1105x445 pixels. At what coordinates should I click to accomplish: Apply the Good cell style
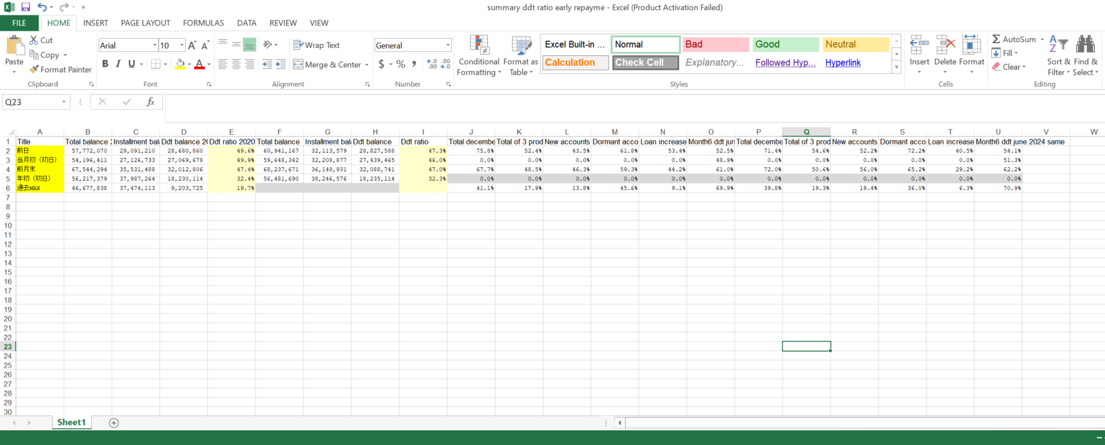tap(785, 44)
